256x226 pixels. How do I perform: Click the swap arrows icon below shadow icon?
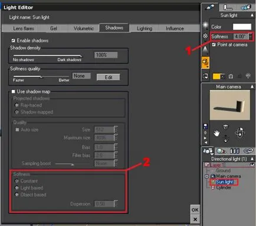[205, 77]
